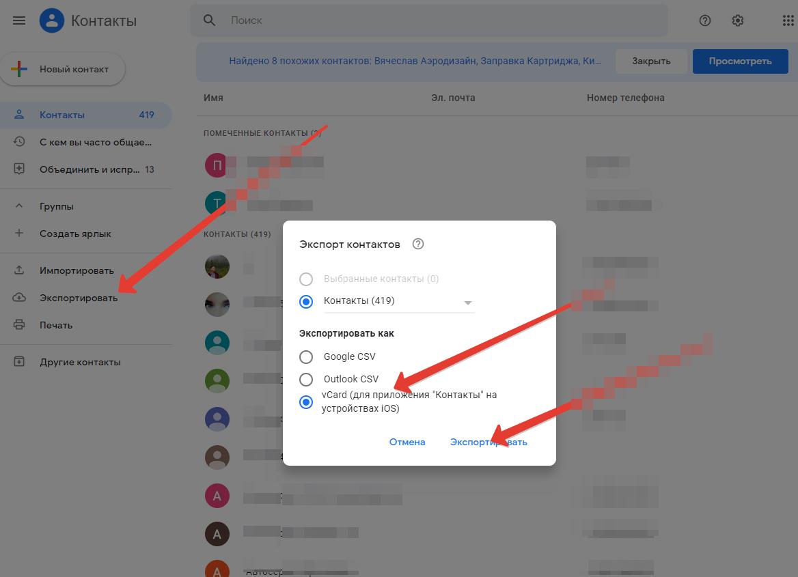Click the search magnifier icon

coord(209,20)
